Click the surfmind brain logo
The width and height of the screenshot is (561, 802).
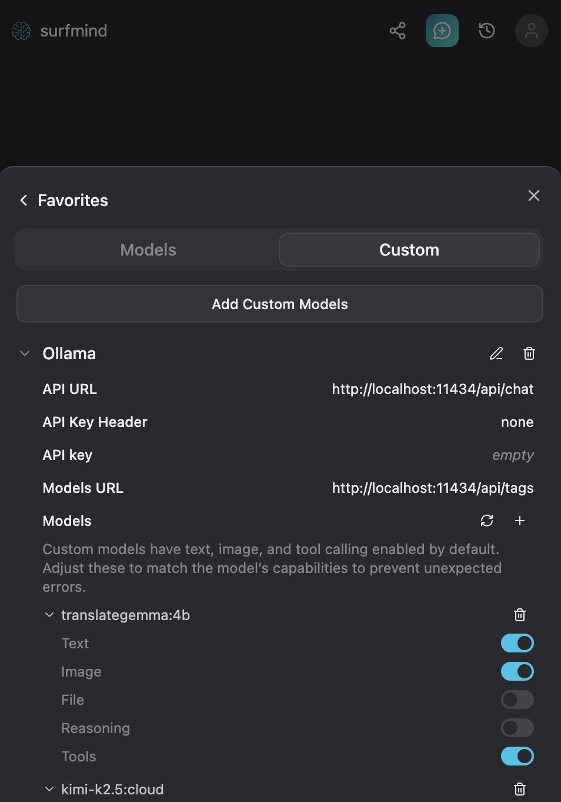coord(21,30)
